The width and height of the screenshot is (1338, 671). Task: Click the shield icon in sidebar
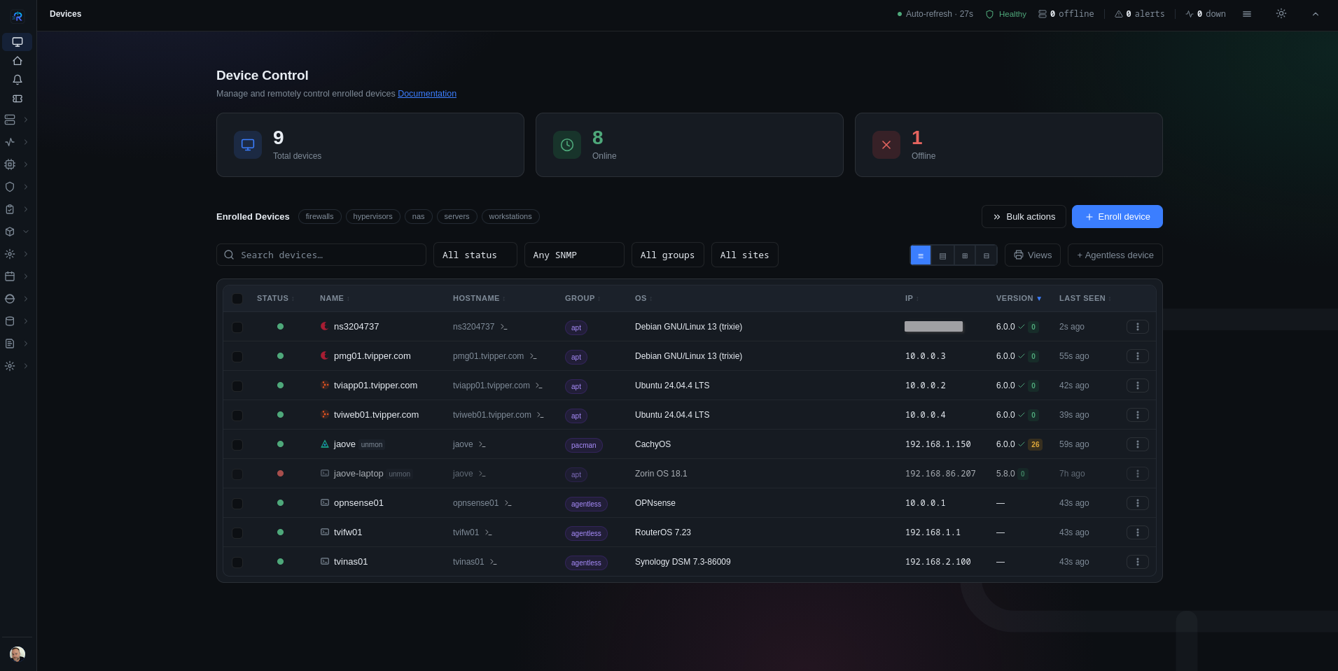click(x=10, y=187)
